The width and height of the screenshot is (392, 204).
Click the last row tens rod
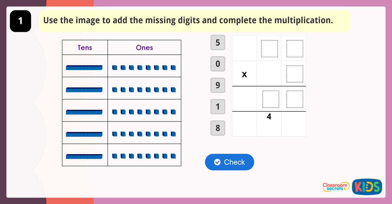click(84, 156)
